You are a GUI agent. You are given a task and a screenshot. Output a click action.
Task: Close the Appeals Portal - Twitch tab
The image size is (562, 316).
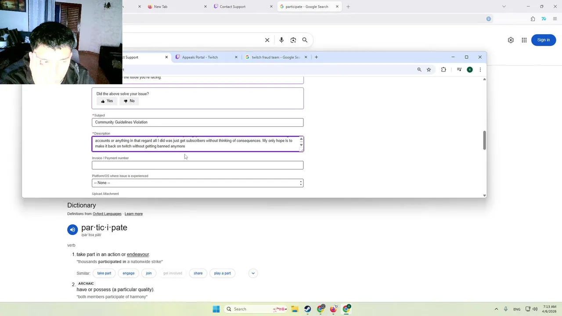click(x=236, y=57)
